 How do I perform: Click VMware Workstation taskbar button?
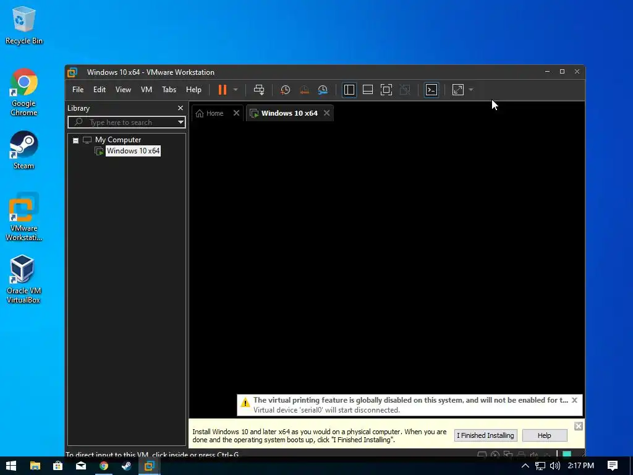[150, 466]
